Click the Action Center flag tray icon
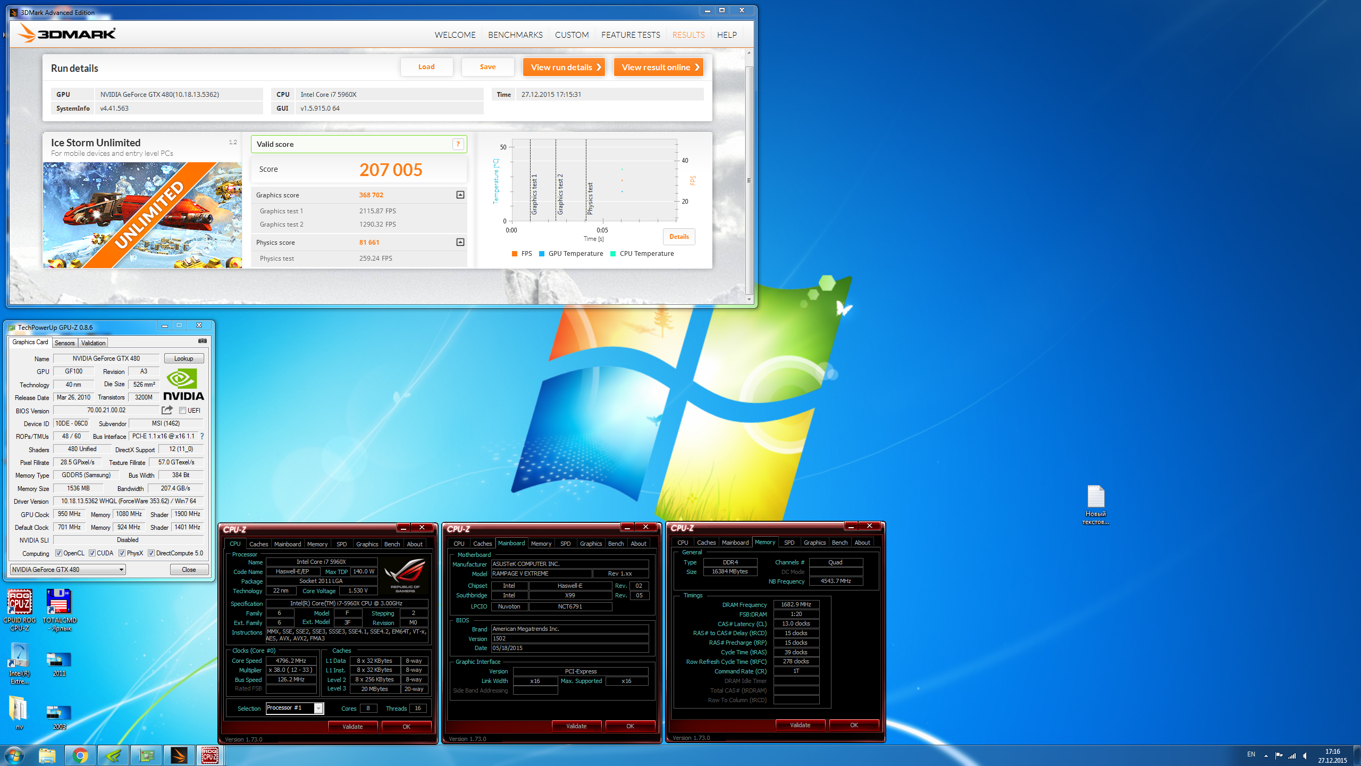The image size is (1361, 766). (1279, 755)
